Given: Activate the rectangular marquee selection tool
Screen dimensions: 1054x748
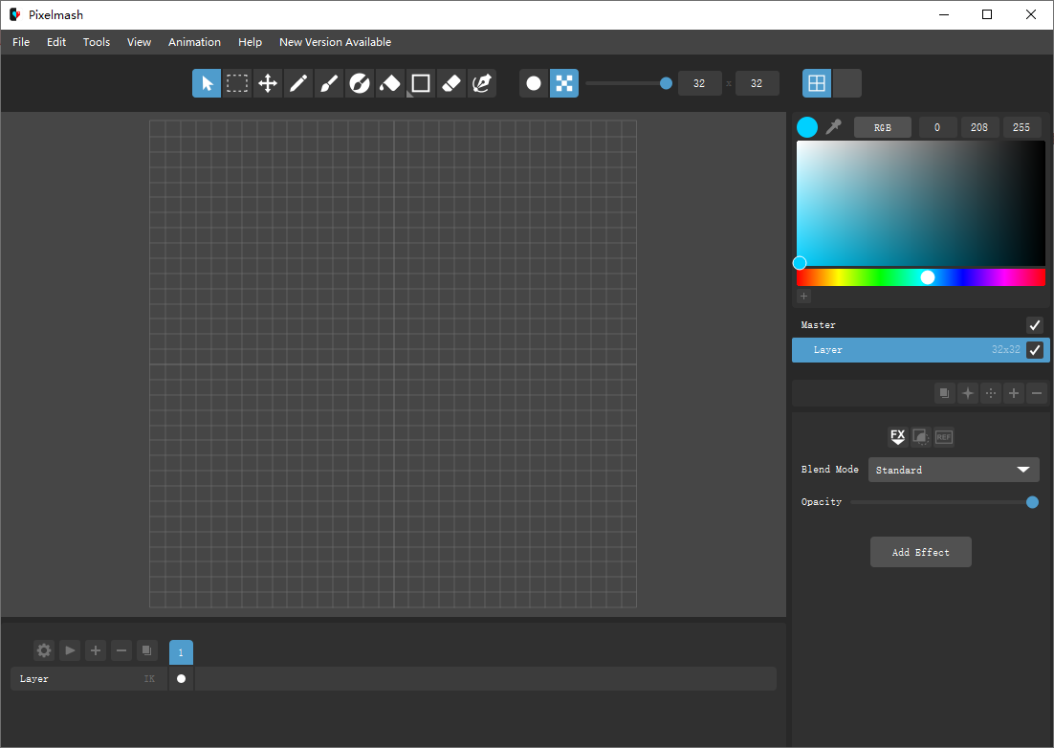Looking at the screenshot, I should click(237, 84).
